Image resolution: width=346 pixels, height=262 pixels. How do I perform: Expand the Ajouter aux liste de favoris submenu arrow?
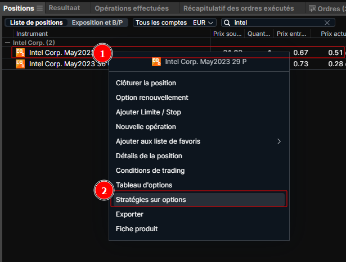pyautogui.click(x=279, y=141)
